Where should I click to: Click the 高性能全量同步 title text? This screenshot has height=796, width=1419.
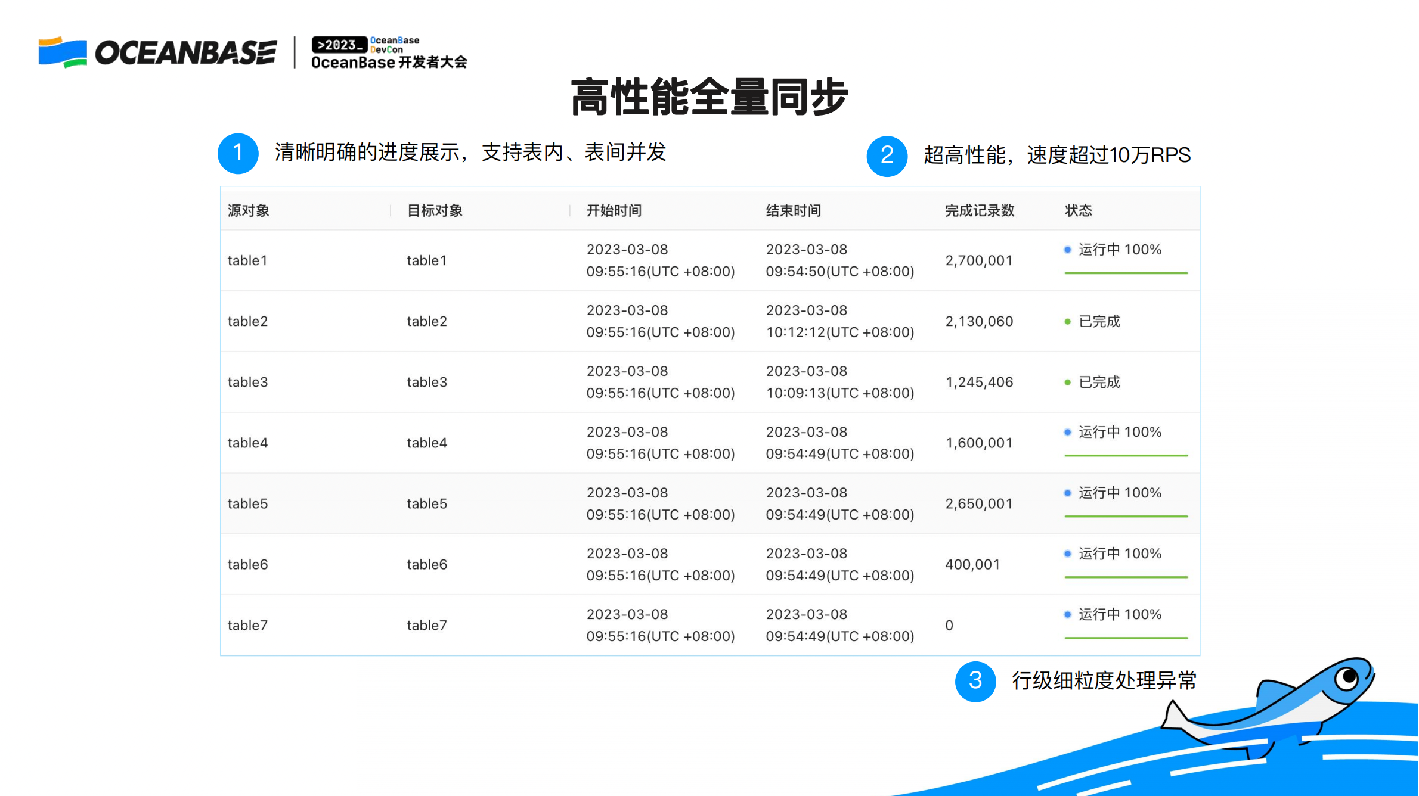709,97
